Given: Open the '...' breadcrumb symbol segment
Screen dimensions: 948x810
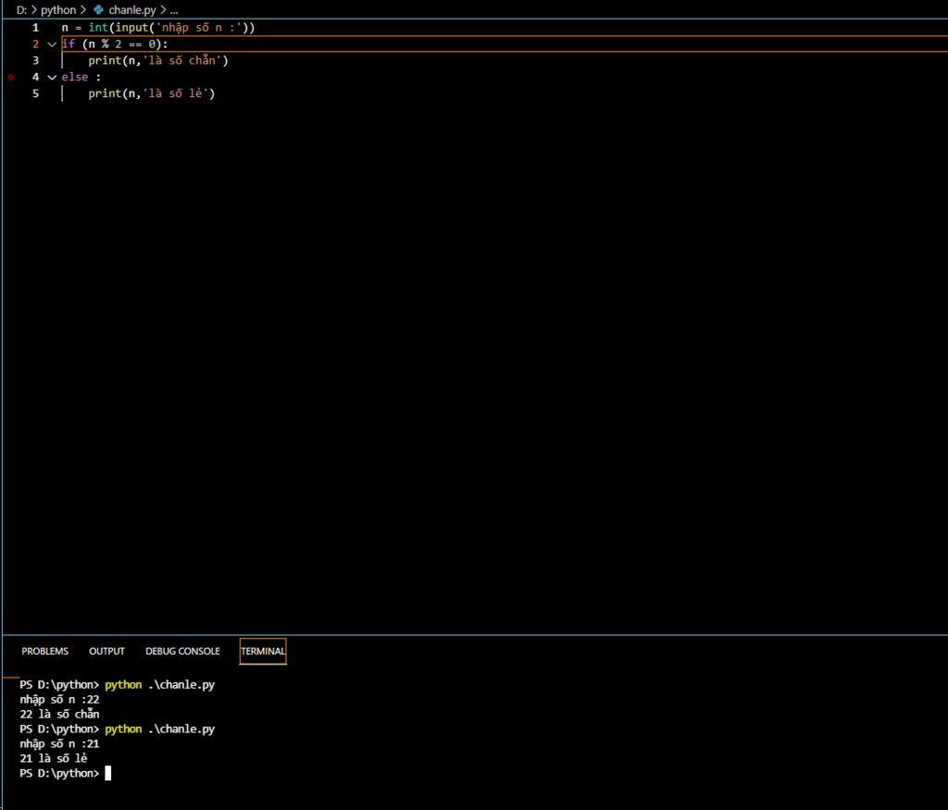Looking at the screenshot, I should [174, 10].
